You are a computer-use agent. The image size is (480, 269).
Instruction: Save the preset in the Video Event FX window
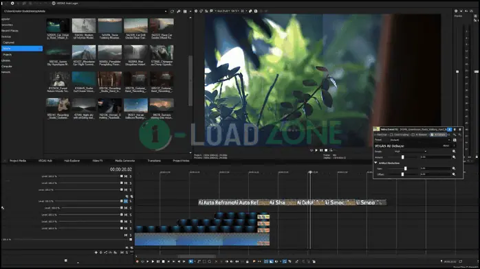(455, 140)
